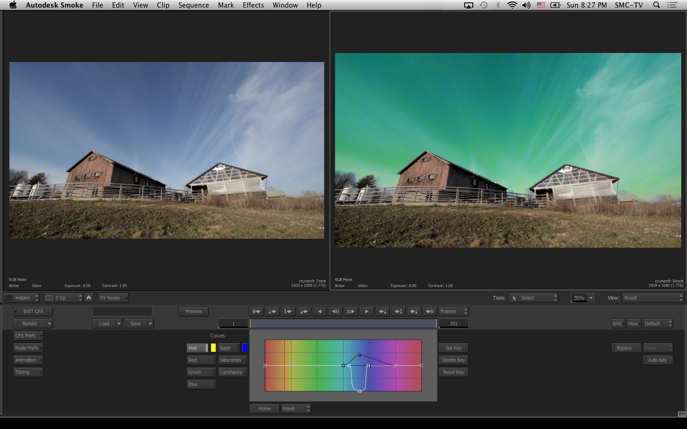Screen dimensions: 687x429
Task: Open the 2-Up viewport layout dropdown
Action: click(63, 298)
